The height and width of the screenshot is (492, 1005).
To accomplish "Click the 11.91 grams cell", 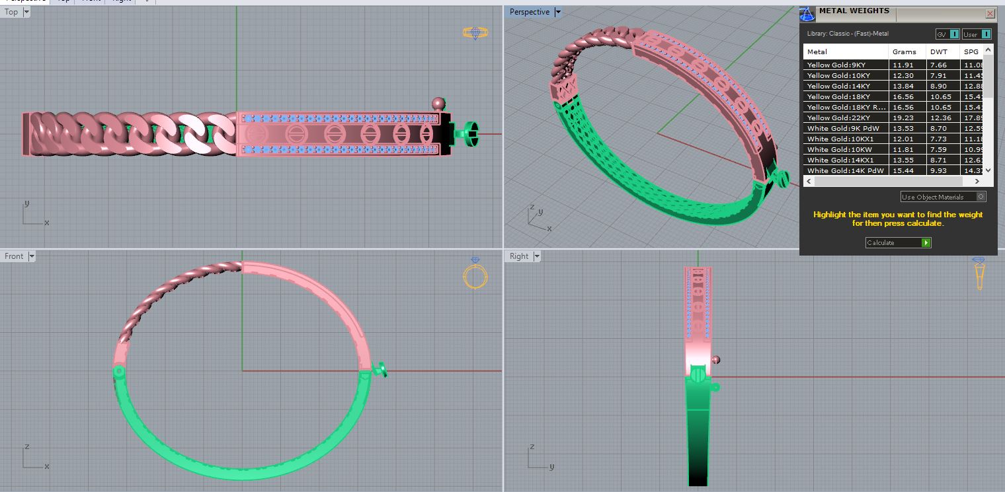I will pos(907,65).
